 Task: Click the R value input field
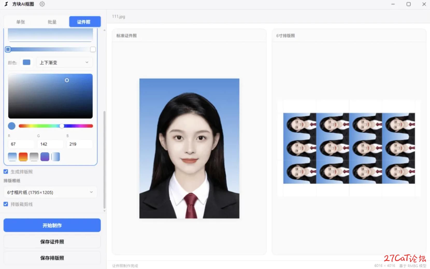tap(21, 144)
